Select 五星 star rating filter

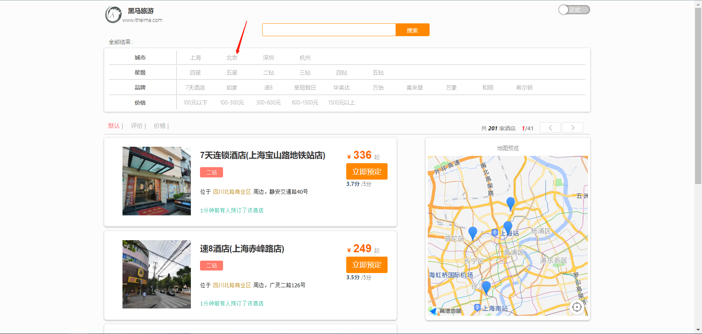point(232,73)
